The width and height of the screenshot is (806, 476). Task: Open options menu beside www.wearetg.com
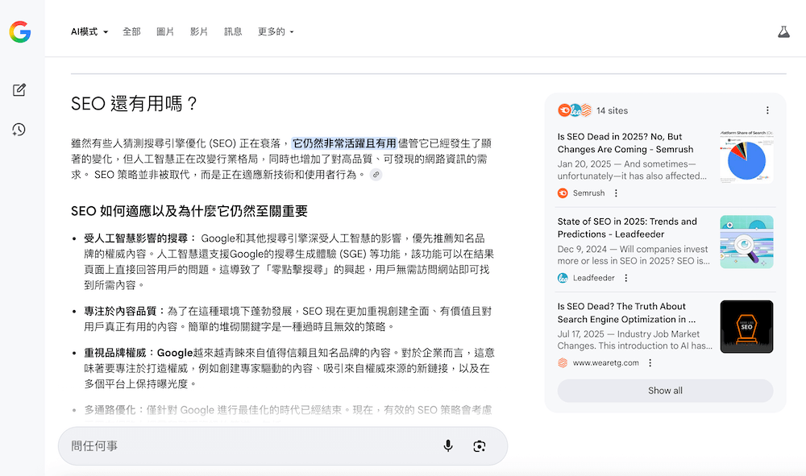(x=650, y=362)
